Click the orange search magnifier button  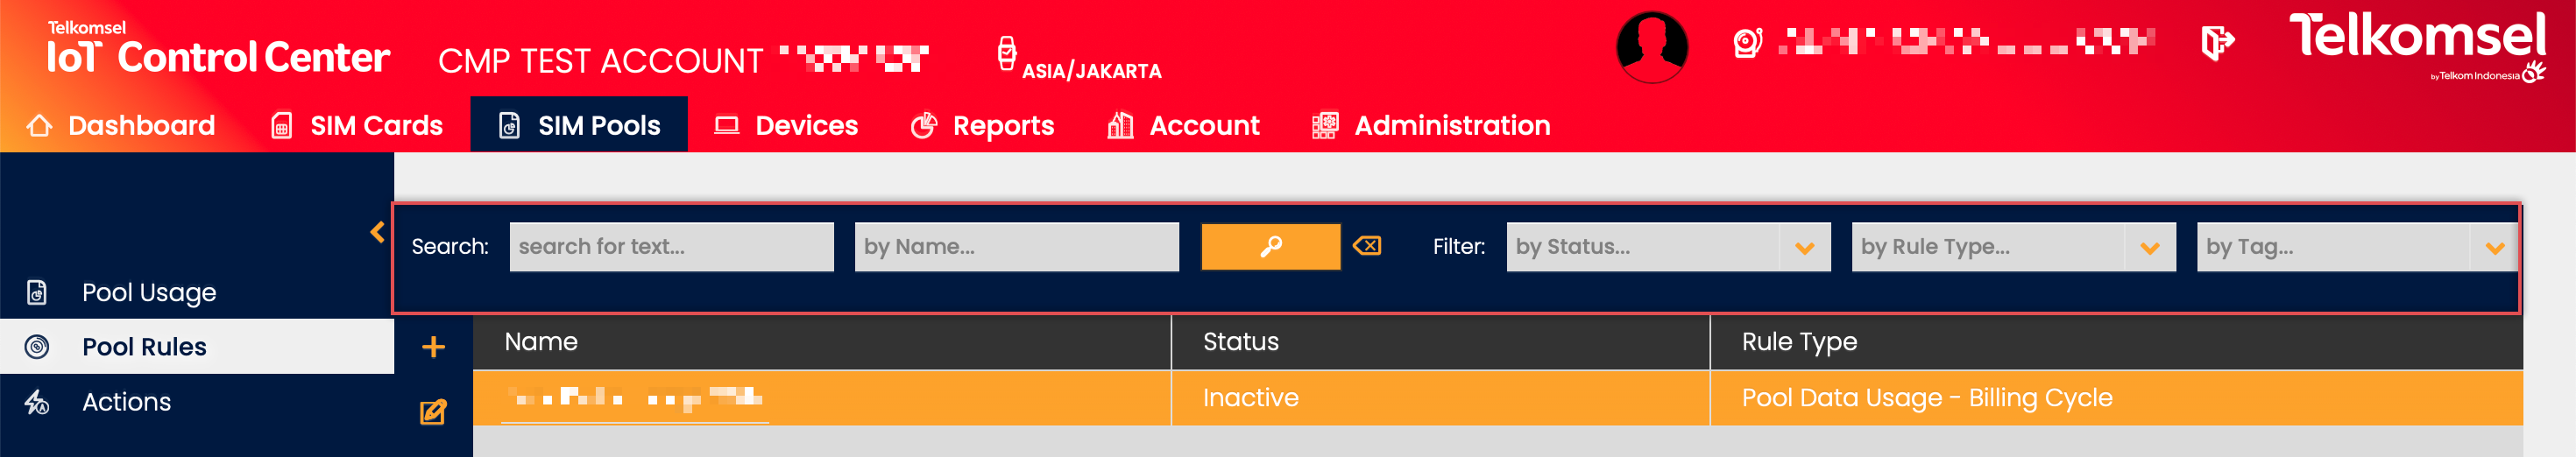pos(1269,246)
